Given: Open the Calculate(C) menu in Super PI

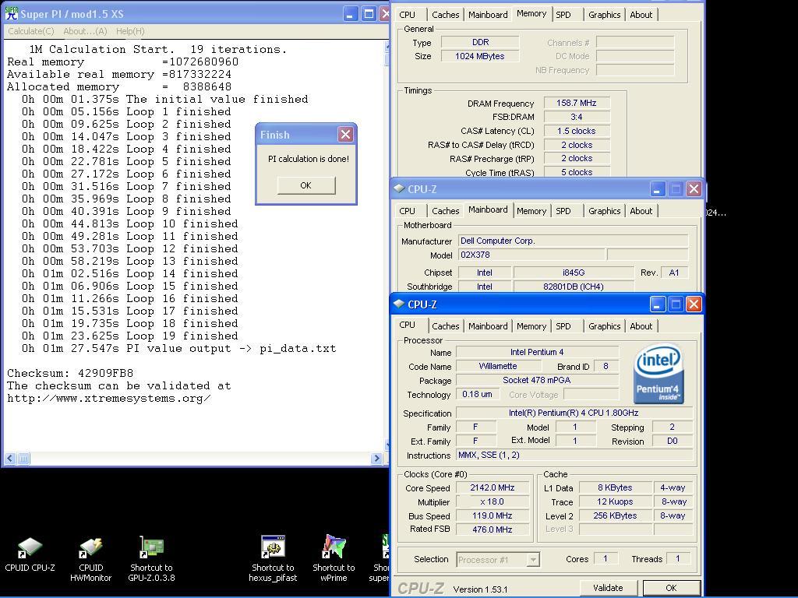Looking at the screenshot, I should point(31,31).
